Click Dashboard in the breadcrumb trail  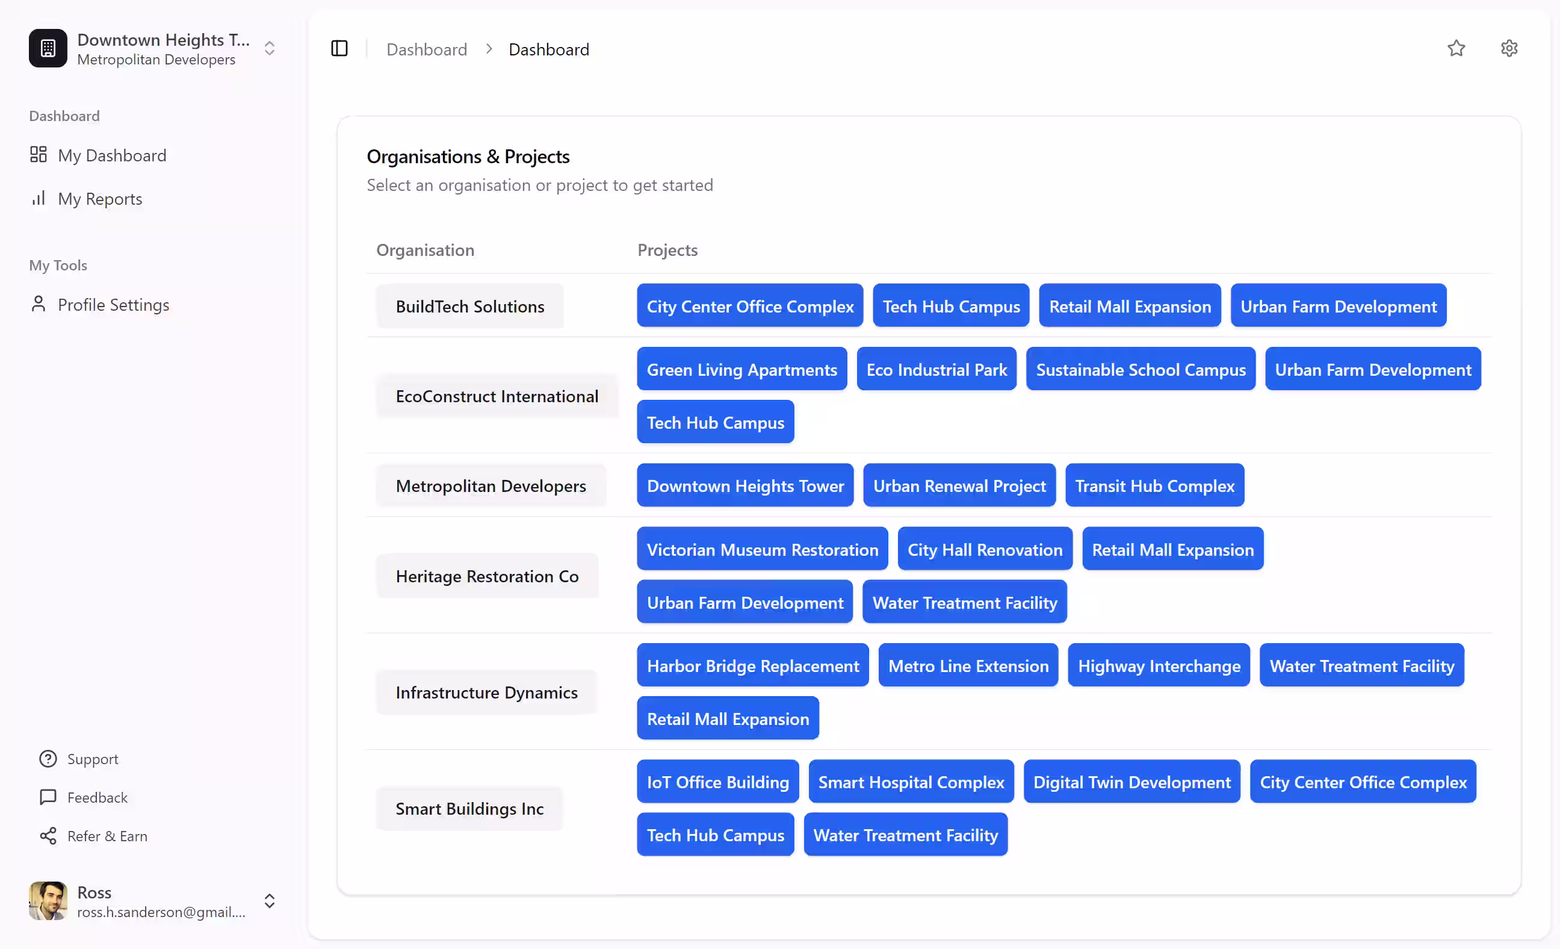tap(426, 49)
